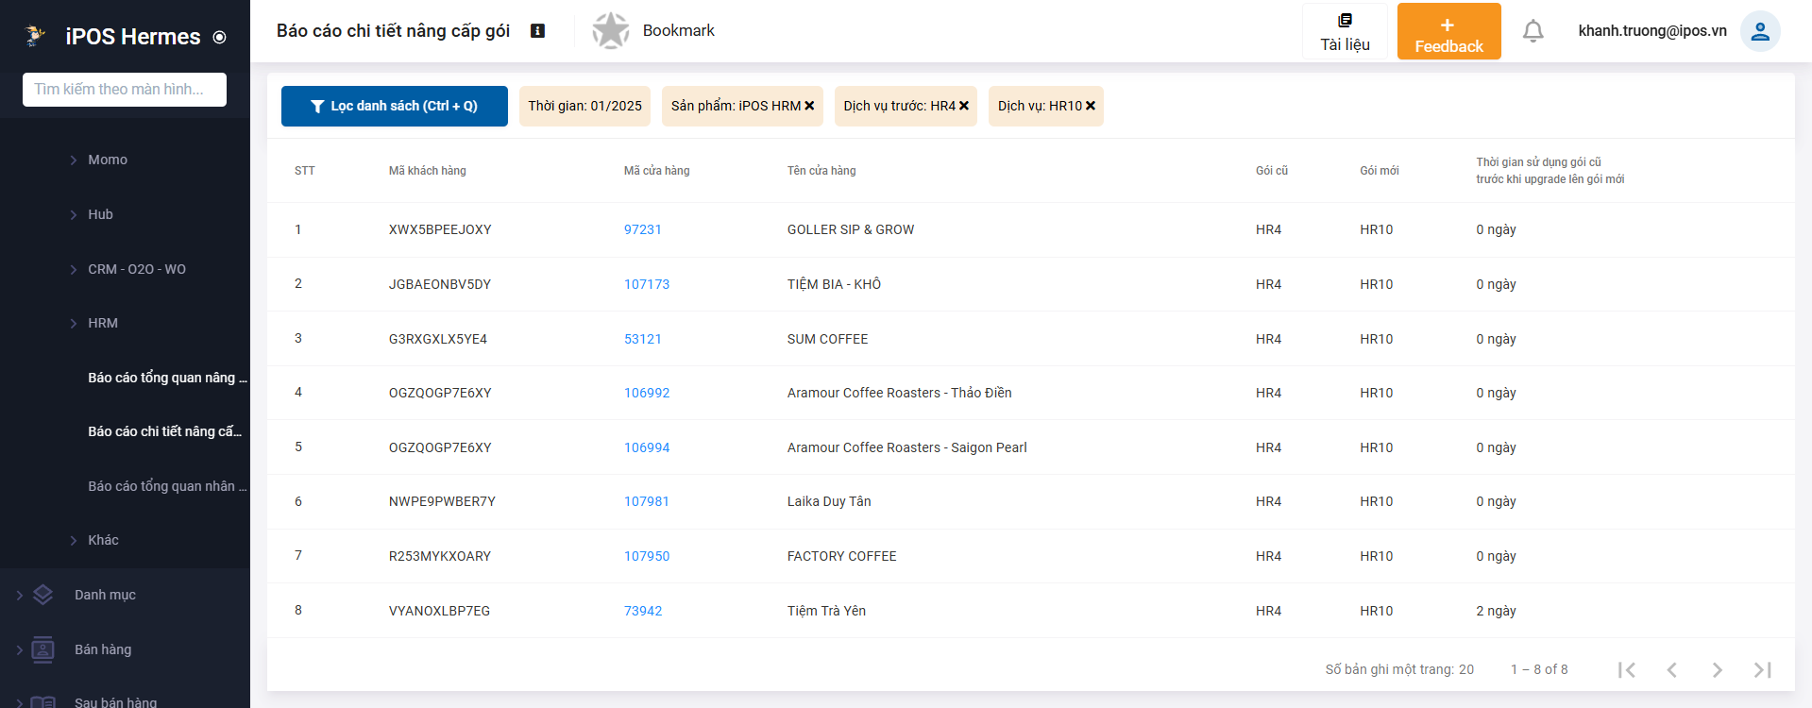The height and width of the screenshot is (708, 1812).
Task: Select the SUM COFFEE store name
Action: click(x=827, y=339)
